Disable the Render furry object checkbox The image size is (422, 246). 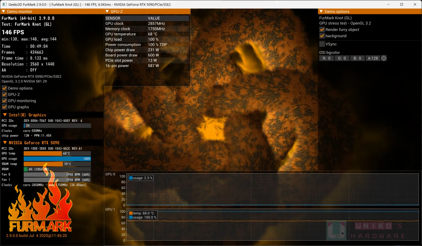[x=322, y=30]
